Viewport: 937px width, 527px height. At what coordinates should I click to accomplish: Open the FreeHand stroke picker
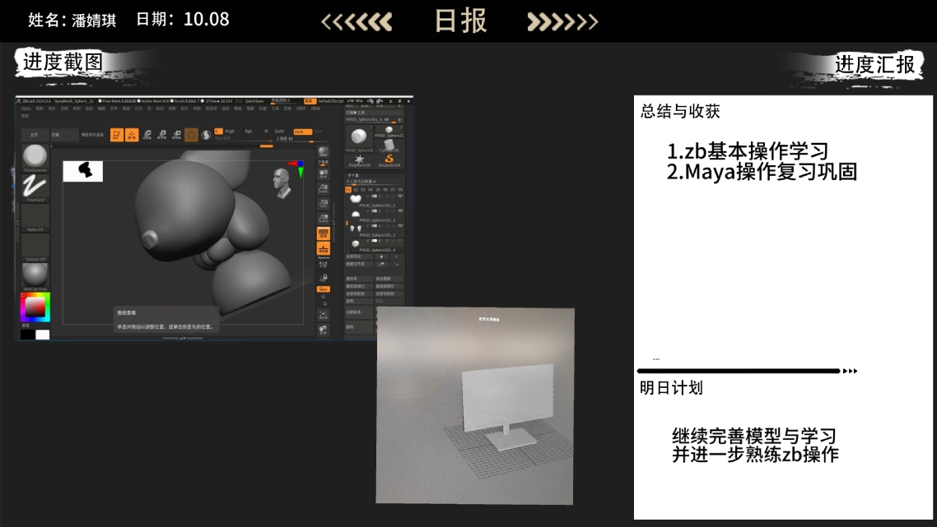point(35,187)
